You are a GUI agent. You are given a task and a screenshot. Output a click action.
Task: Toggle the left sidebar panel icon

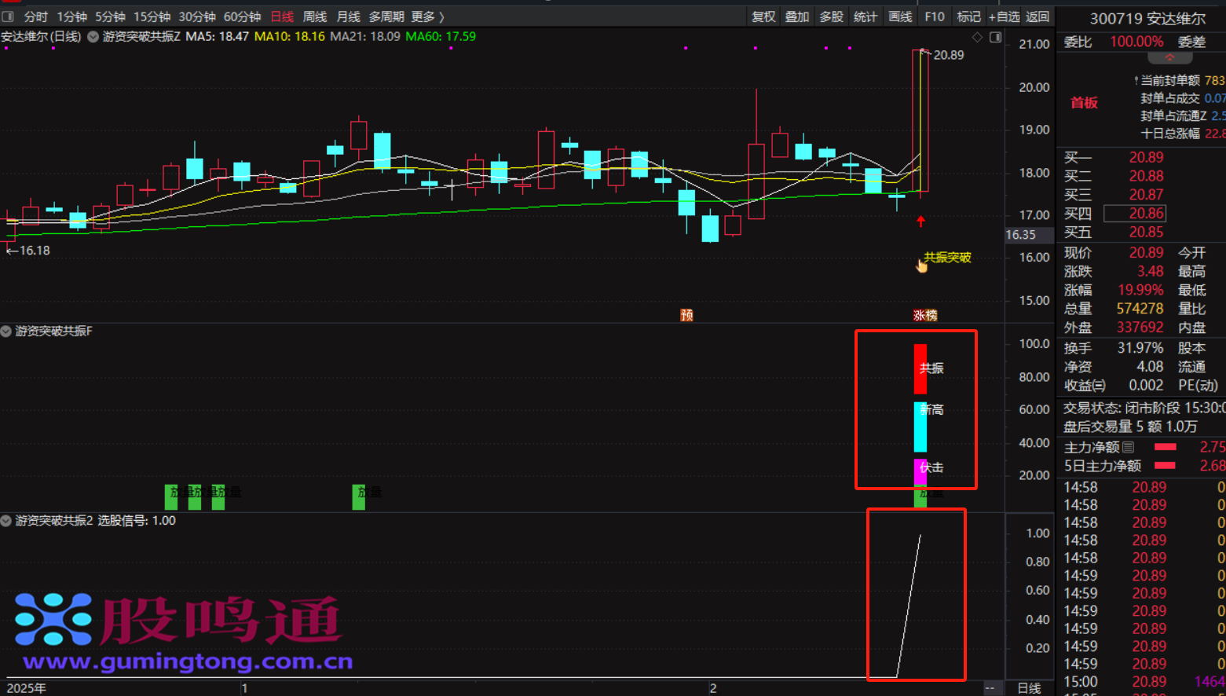pyautogui.click(x=8, y=16)
